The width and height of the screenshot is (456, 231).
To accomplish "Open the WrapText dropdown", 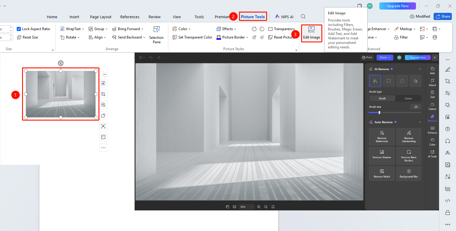I will point(72,29).
